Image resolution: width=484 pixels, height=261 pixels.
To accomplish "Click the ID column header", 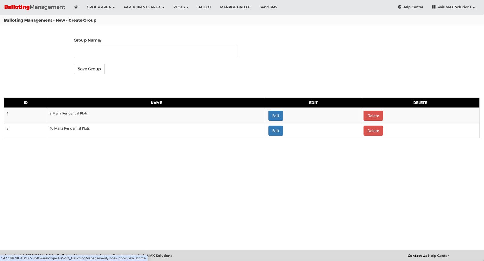I will click(25, 103).
